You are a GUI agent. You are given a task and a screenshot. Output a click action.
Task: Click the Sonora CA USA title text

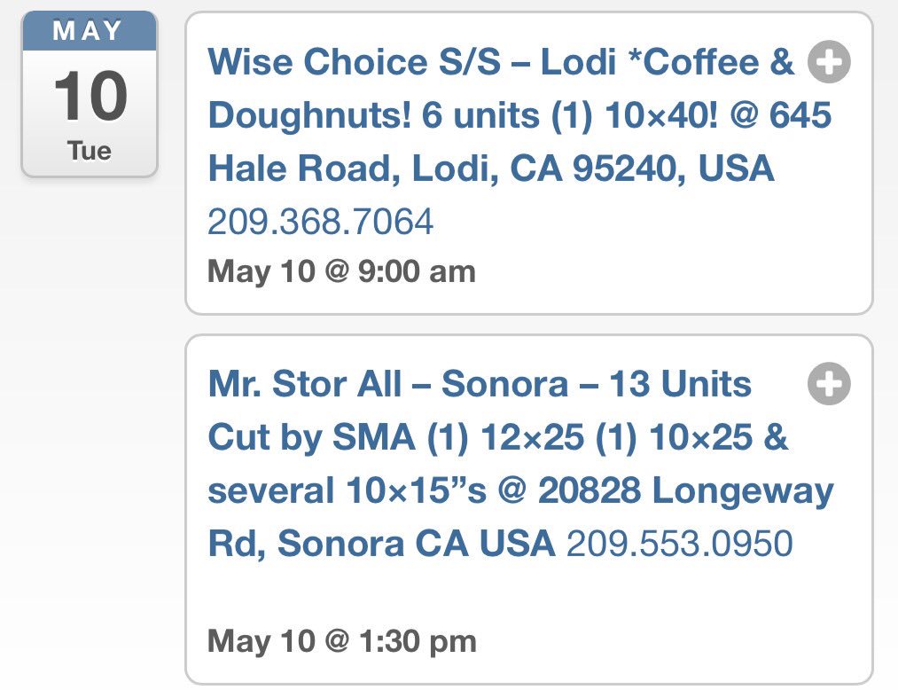click(417, 544)
